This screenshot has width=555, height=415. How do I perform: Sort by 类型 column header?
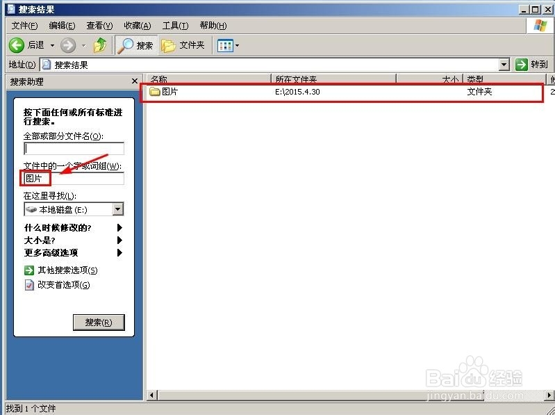click(x=505, y=79)
